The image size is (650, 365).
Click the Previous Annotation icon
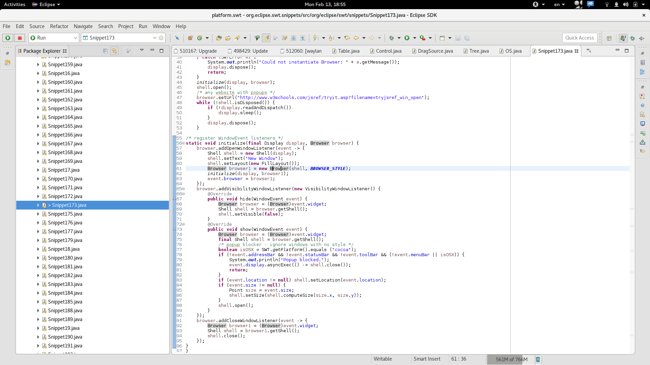click(x=331, y=38)
